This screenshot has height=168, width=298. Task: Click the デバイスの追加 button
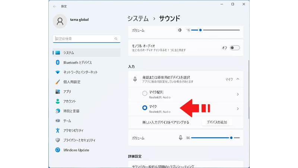[217, 122]
